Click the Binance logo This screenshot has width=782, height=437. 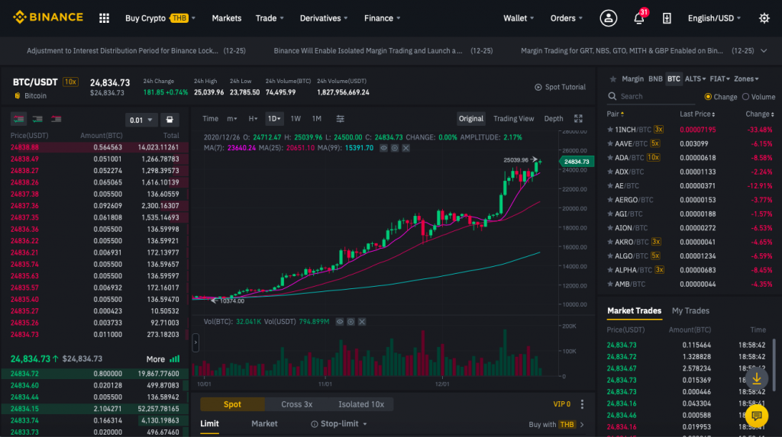48,18
